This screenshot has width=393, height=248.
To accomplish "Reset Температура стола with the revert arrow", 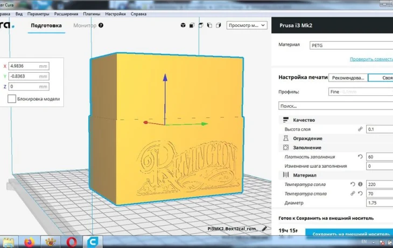I will click(360, 194).
